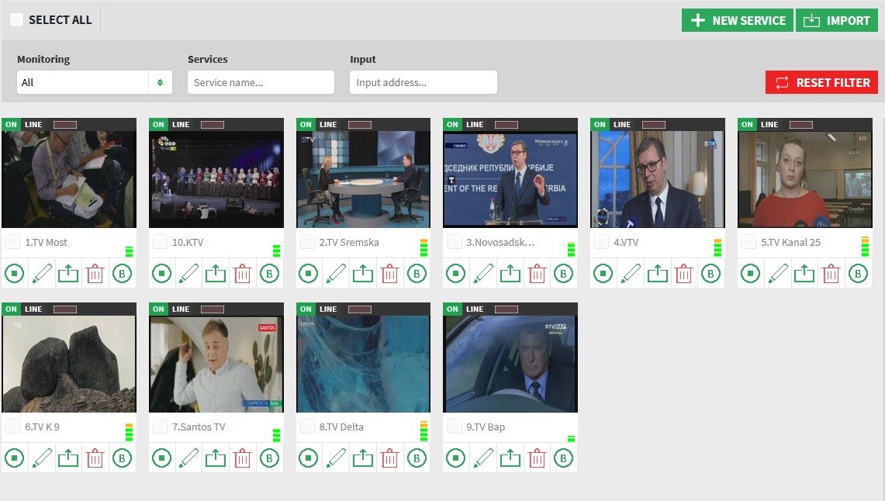This screenshot has width=885, height=501.
Task: Click the stop icon under 1.TV Most
Action: click(15, 273)
